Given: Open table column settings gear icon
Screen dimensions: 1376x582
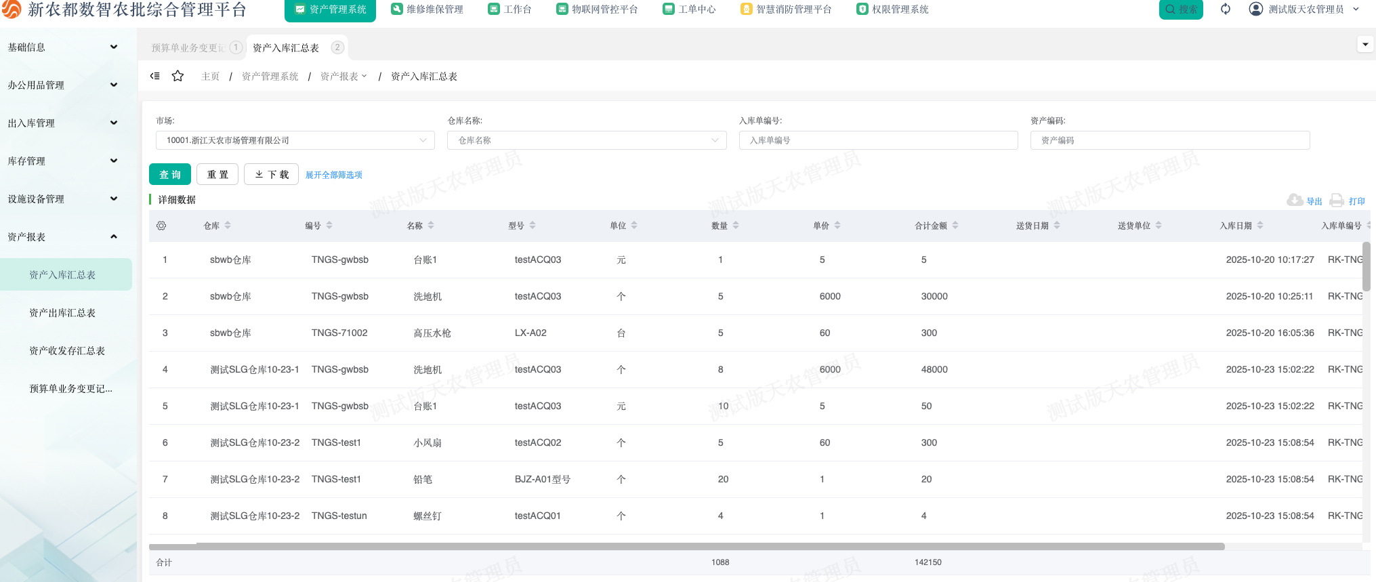Looking at the screenshot, I should 161,226.
